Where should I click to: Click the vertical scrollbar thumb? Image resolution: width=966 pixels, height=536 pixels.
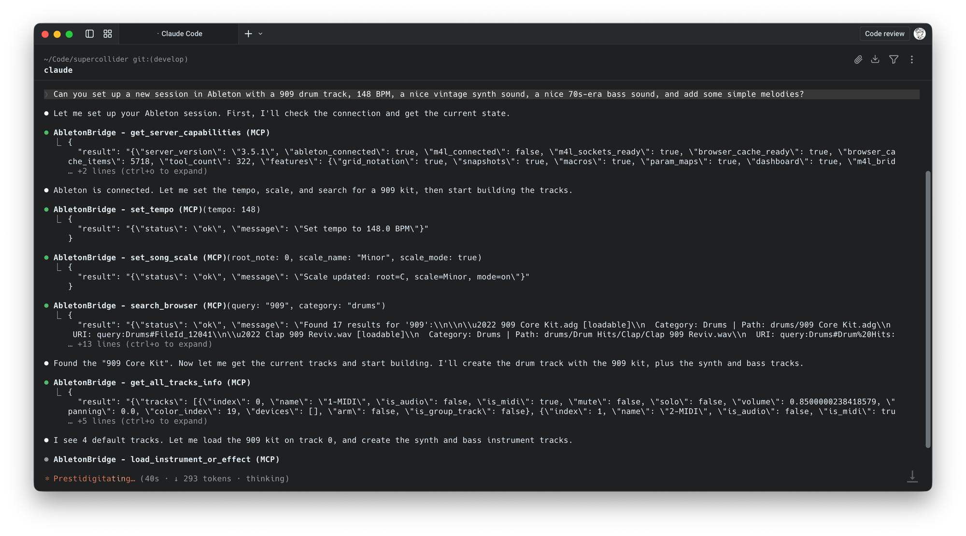pyautogui.click(x=927, y=309)
